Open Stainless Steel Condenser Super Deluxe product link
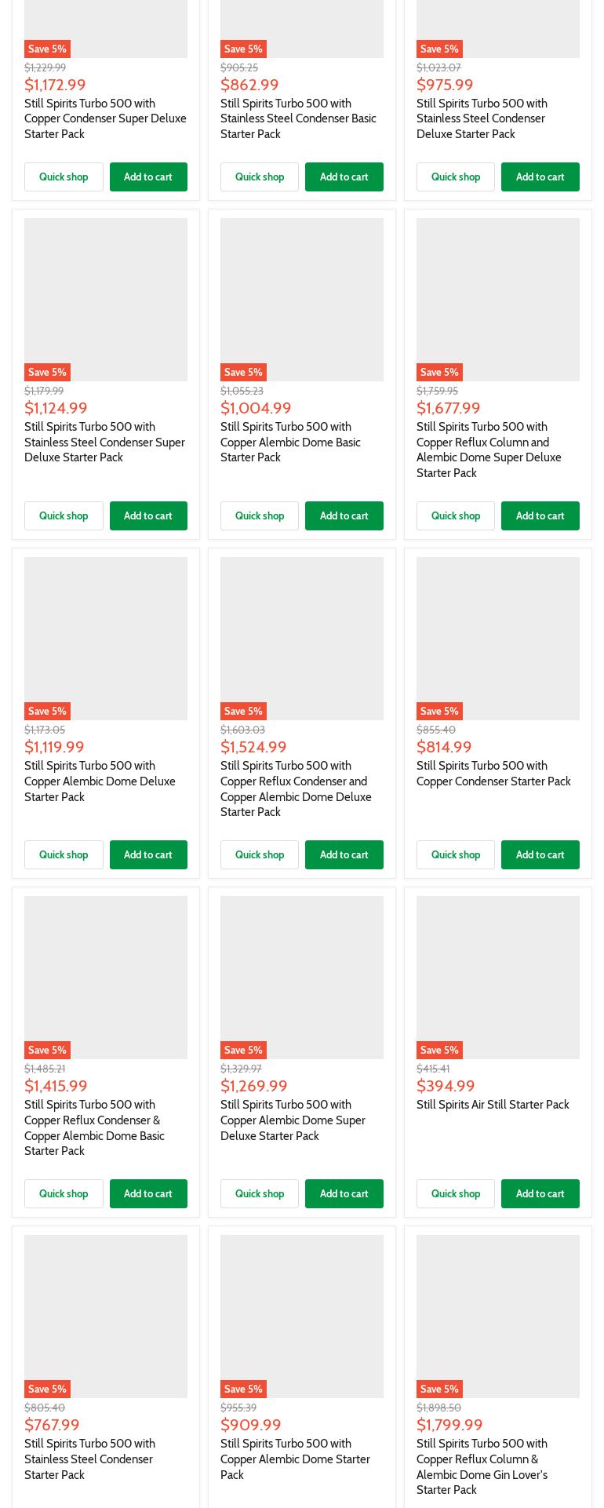Screen dimensions: 604x1508 (104, 442)
